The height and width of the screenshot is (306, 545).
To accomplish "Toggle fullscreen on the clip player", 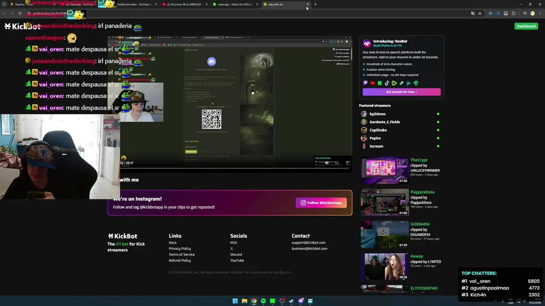I will 337,163.
